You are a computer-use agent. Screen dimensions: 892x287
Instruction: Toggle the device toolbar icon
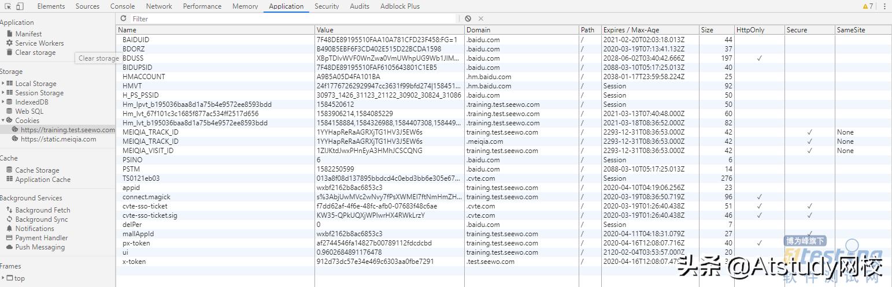20,6
